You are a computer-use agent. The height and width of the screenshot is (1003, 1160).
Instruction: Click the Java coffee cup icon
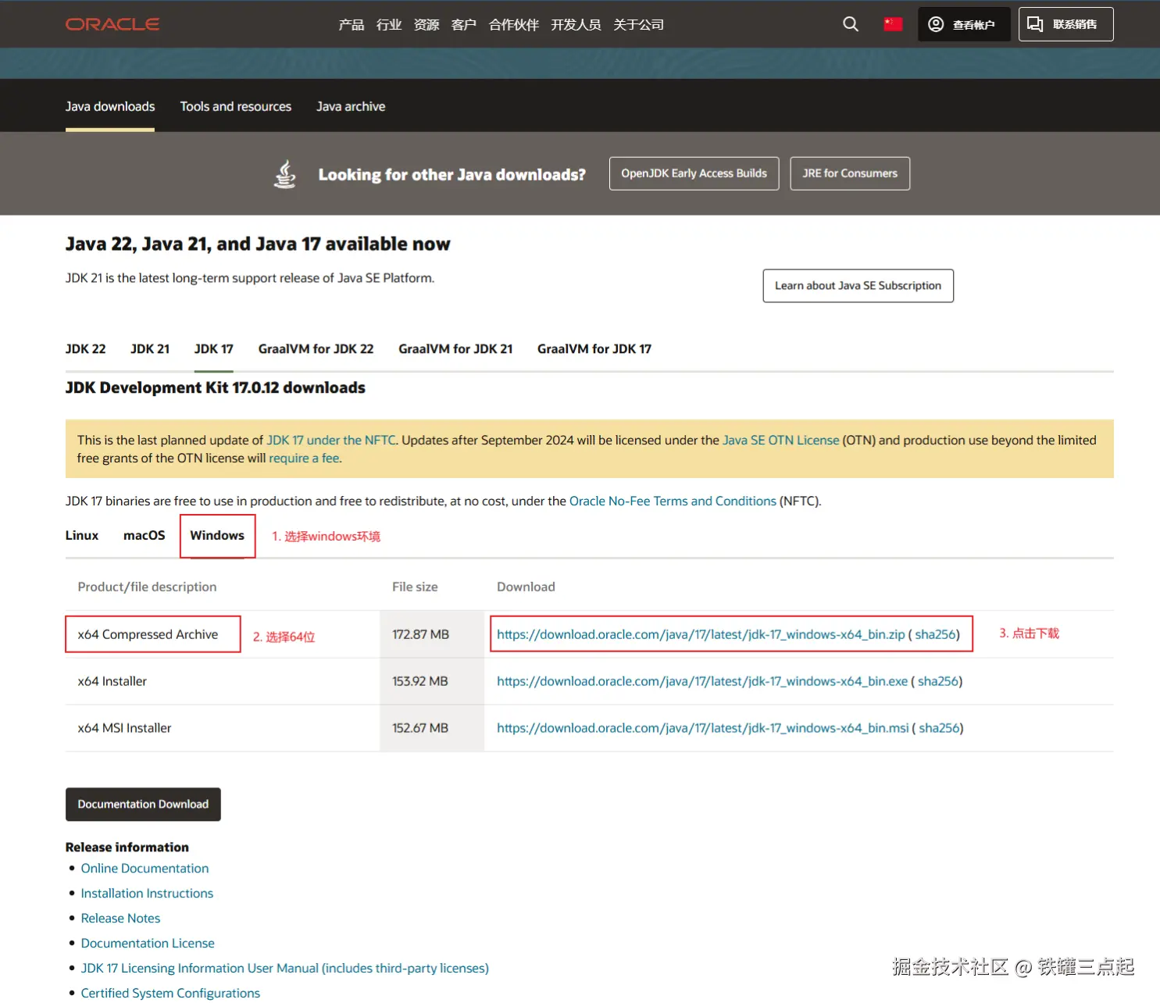[x=285, y=173]
